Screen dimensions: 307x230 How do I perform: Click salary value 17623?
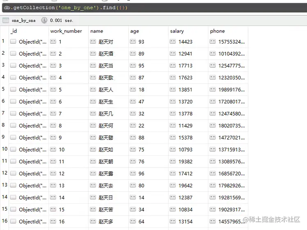(185, 78)
